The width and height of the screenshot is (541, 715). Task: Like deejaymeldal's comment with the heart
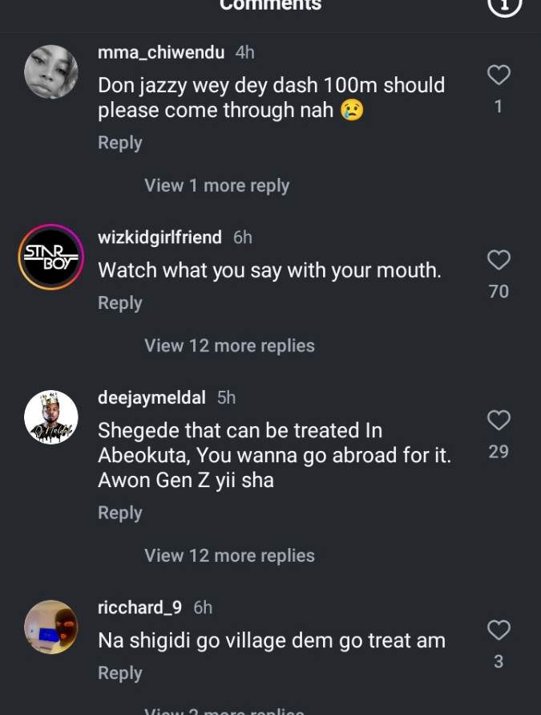pyautogui.click(x=499, y=420)
